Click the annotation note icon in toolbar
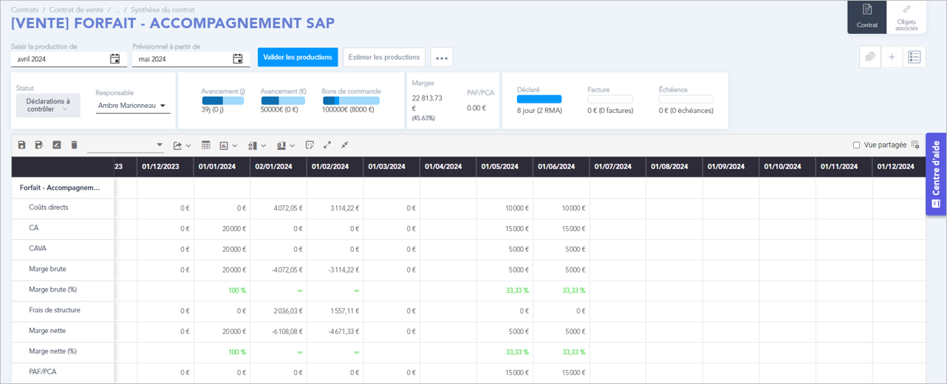Viewport: 947px width, 384px height. coord(310,145)
